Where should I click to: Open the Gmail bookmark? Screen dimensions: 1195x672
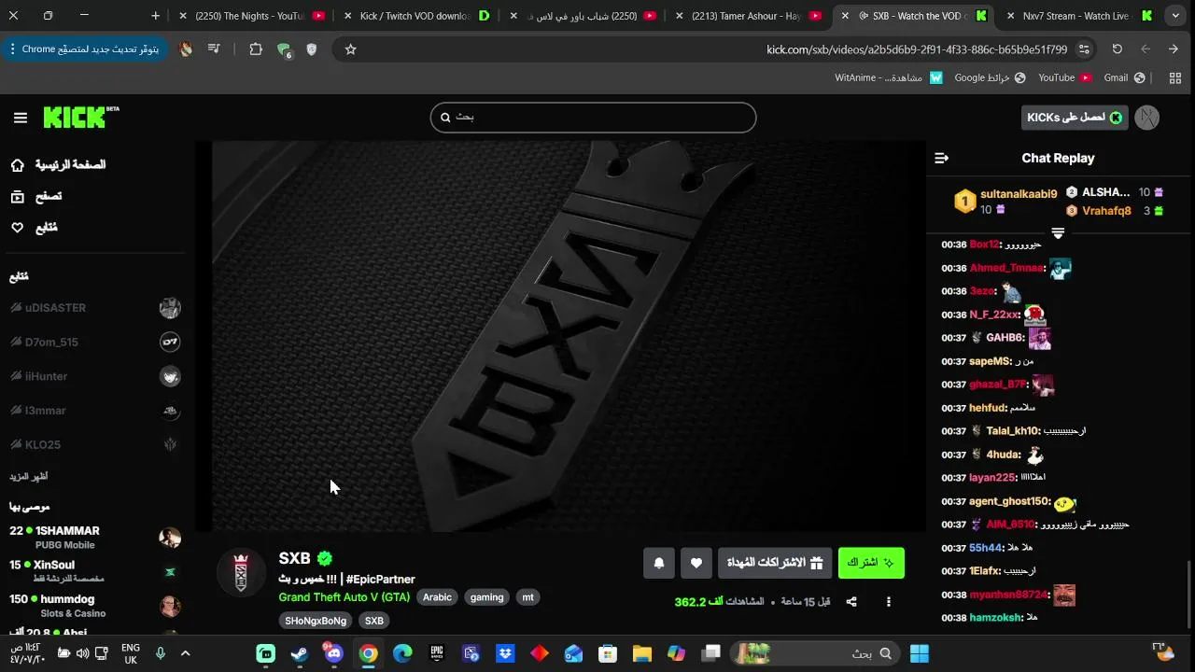pyautogui.click(x=1125, y=78)
